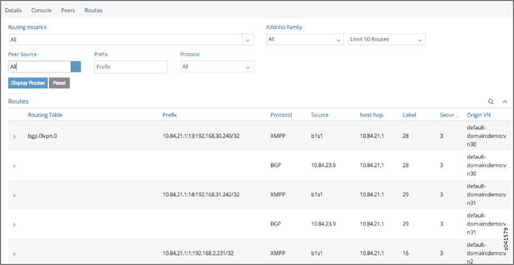
Task: Select the Routes tab
Action: (x=93, y=10)
